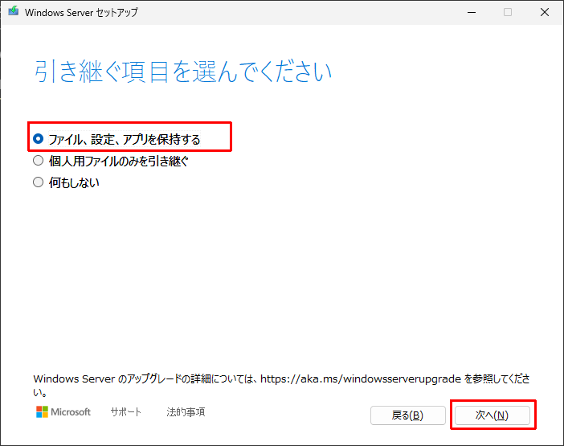Screen dimensions: 564x446
Task: Close the Windows Server セットアップ window
Action: pos(545,12)
